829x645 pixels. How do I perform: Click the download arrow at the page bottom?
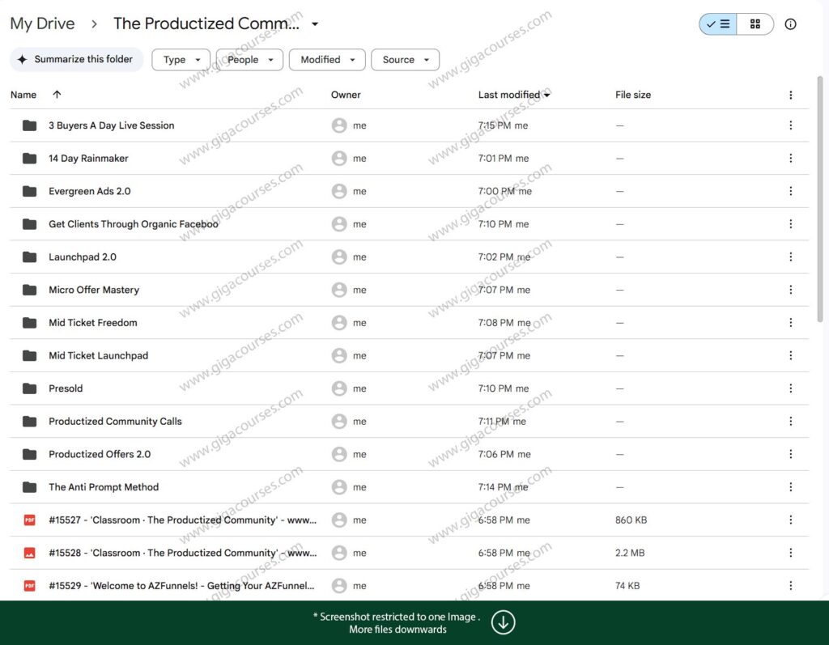(x=503, y=622)
